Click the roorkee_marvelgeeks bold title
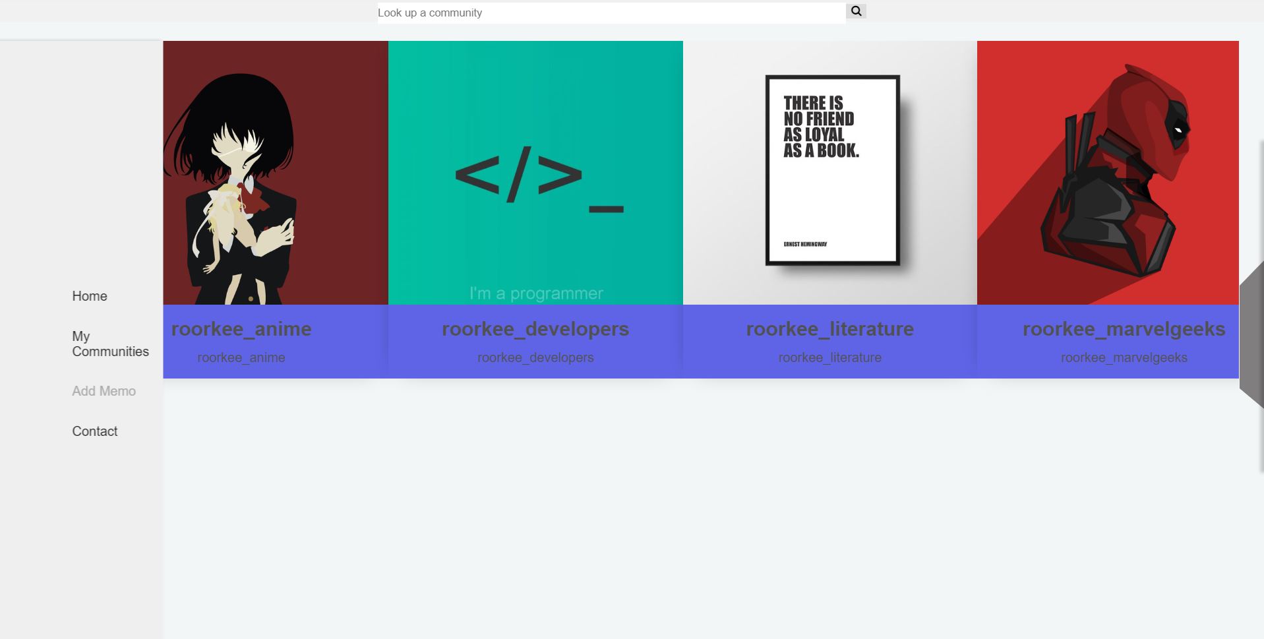The width and height of the screenshot is (1264, 639). coord(1124,329)
